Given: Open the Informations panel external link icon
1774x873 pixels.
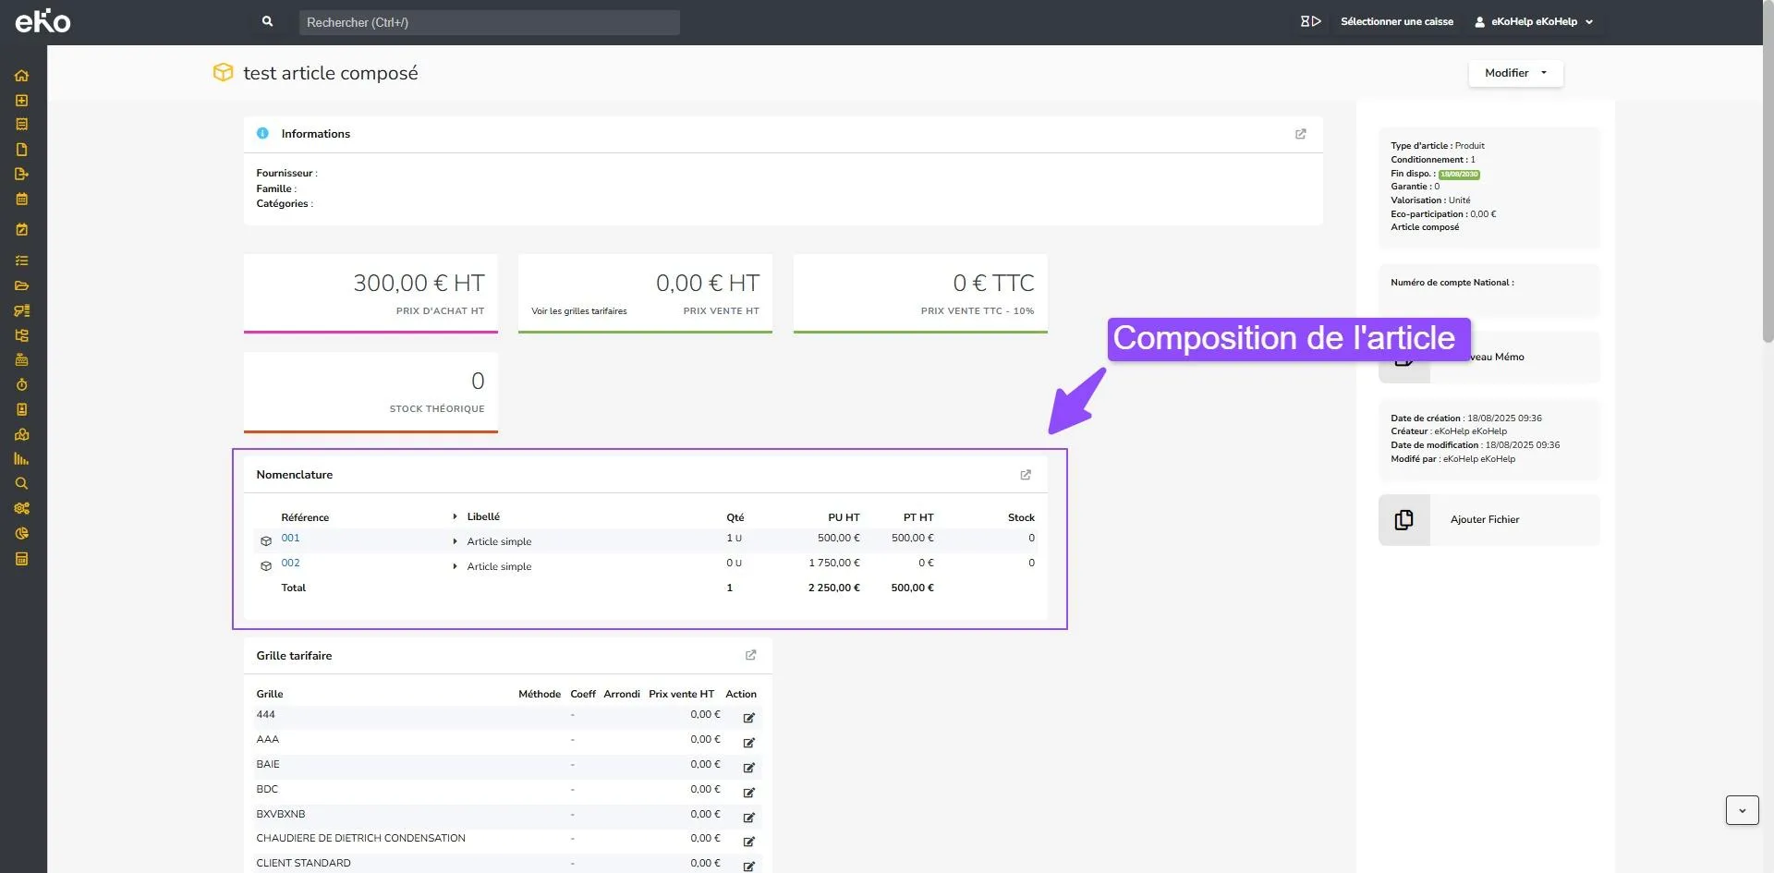Looking at the screenshot, I should (x=1300, y=134).
